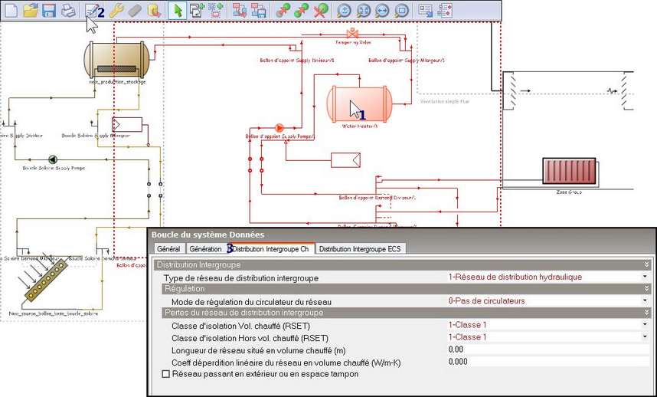Screen dimensions: 657x397
Task: Click the Print icon in toolbar
Action: (x=68, y=11)
